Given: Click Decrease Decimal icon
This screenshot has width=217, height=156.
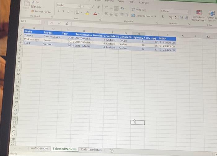Looking at the screenshot, I should [x=187, y=18].
